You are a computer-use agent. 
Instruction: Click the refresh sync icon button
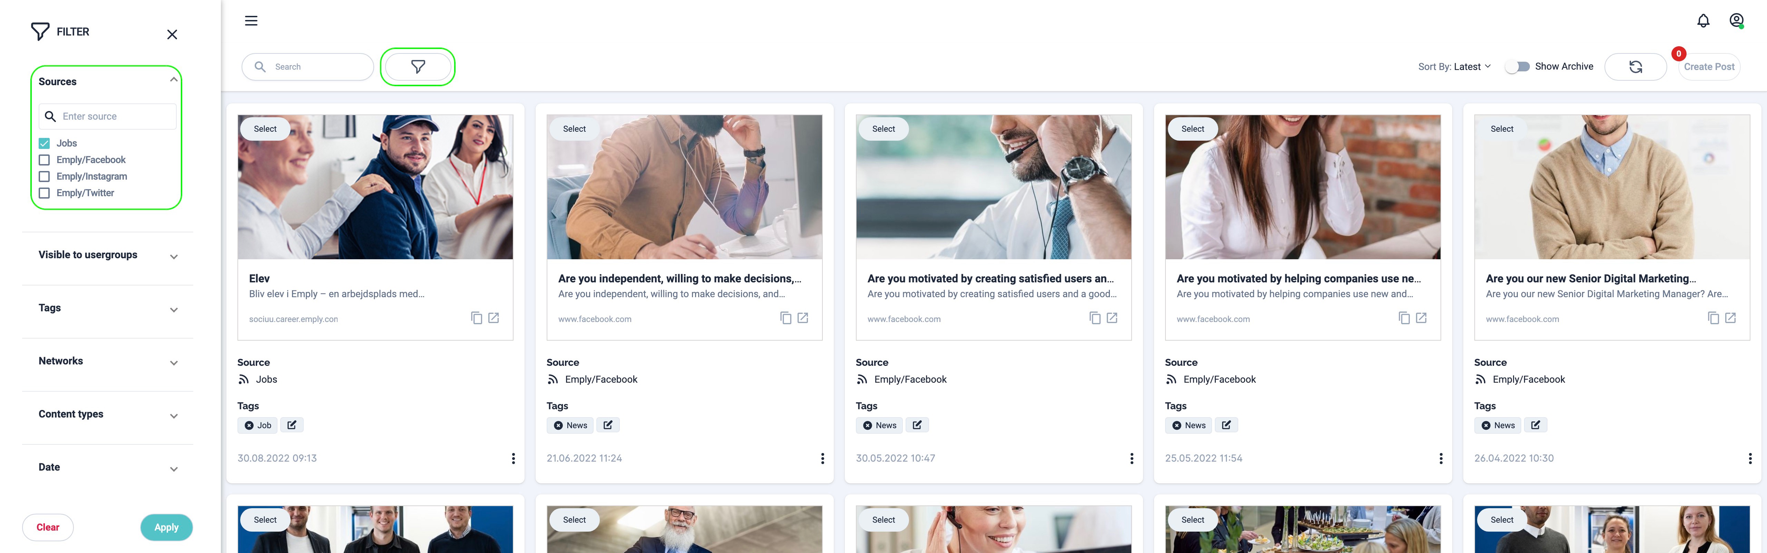1635,67
